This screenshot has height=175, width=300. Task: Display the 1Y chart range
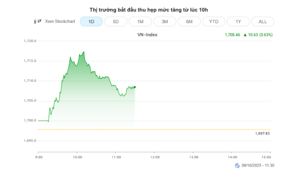pos(238,21)
